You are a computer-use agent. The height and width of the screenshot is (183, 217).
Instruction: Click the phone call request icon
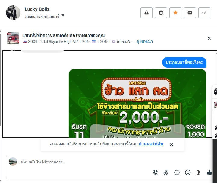coord(155,173)
